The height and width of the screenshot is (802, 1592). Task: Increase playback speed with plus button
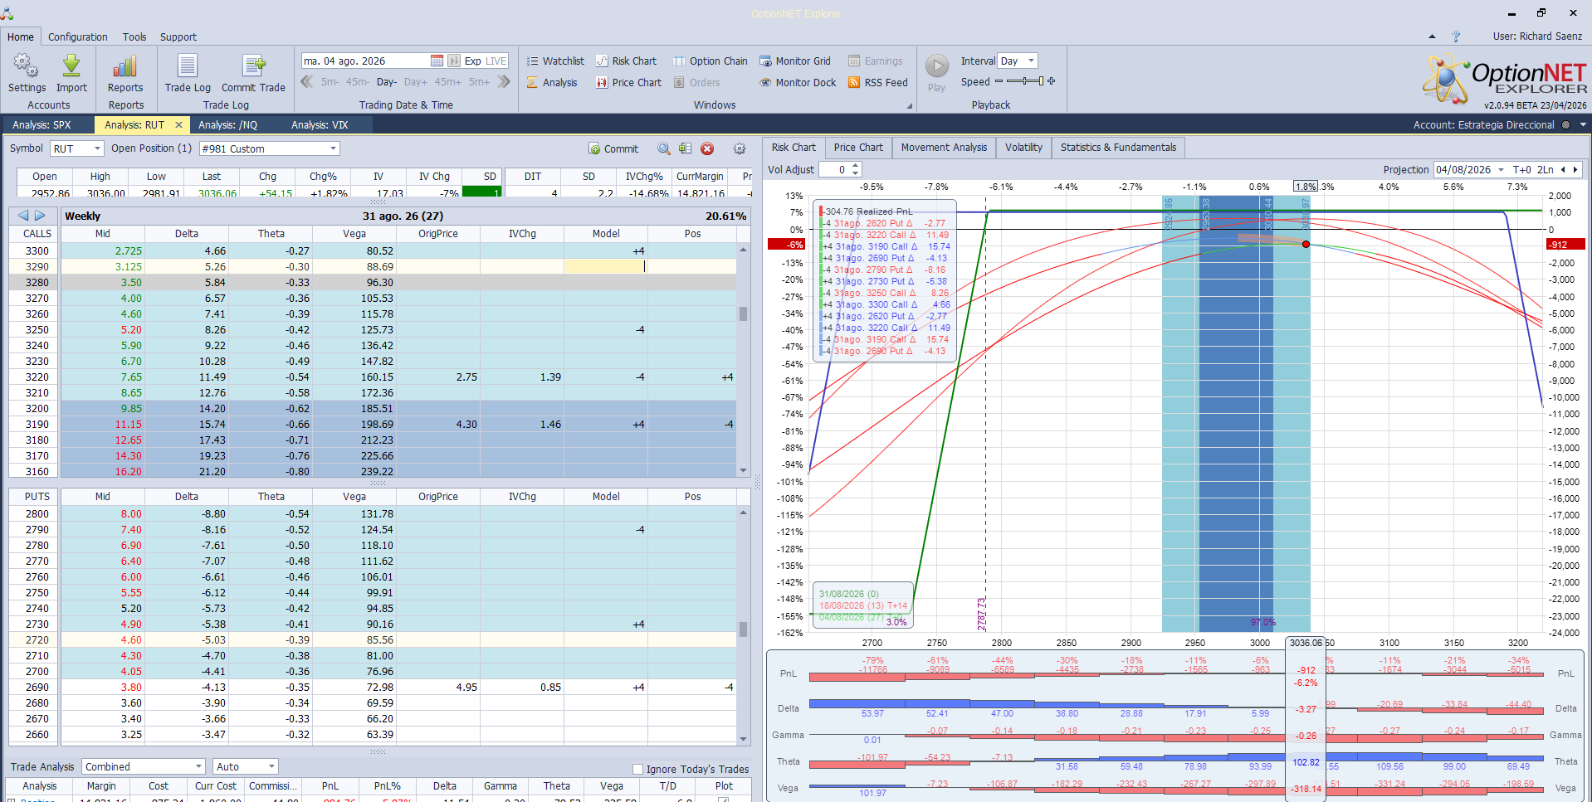click(1052, 81)
